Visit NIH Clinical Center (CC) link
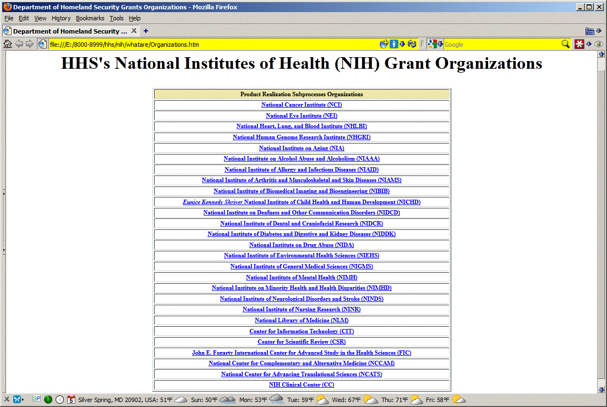The width and height of the screenshot is (607, 407). click(x=302, y=384)
